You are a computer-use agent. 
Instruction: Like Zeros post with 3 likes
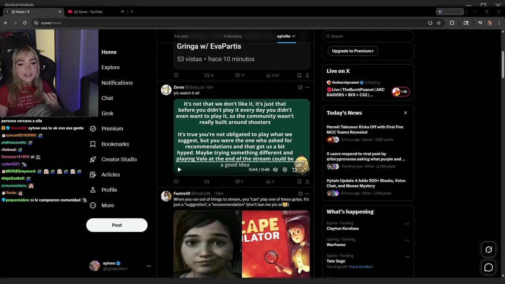(x=239, y=182)
